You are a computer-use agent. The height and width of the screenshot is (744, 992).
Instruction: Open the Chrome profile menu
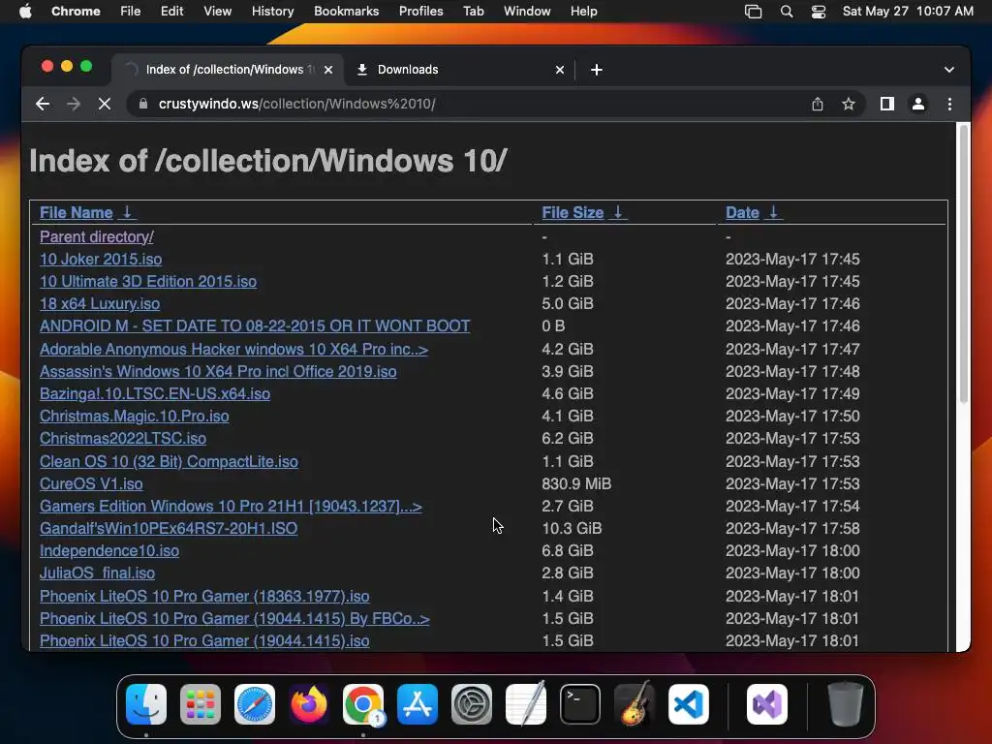point(918,104)
